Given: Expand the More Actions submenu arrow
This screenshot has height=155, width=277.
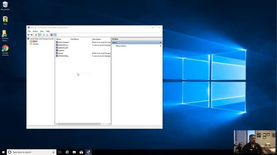Looking at the screenshot, I should click(161, 46).
